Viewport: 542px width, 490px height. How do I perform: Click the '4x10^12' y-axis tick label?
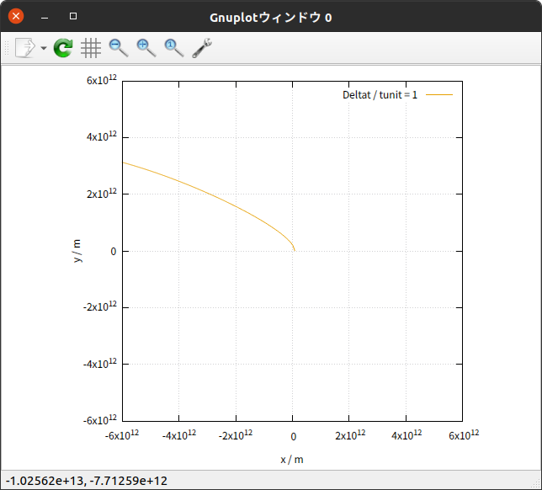pos(102,136)
